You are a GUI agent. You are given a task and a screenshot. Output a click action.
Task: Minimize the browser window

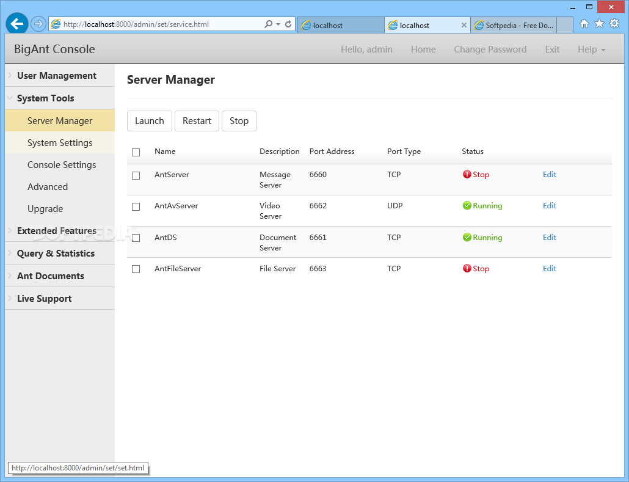click(572, 7)
